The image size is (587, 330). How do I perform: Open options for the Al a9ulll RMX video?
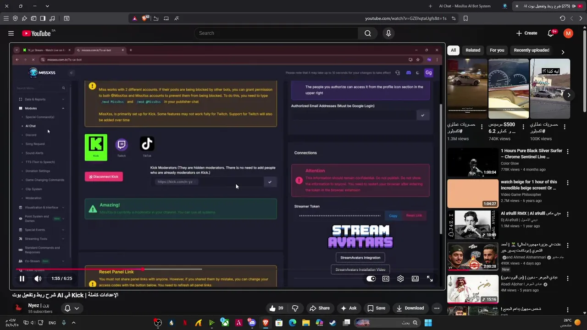coord(568,214)
